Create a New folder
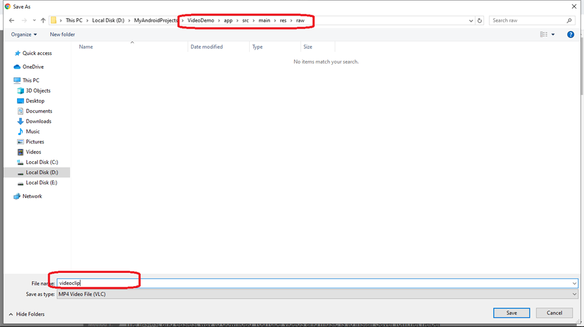584x327 pixels. tap(62, 35)
